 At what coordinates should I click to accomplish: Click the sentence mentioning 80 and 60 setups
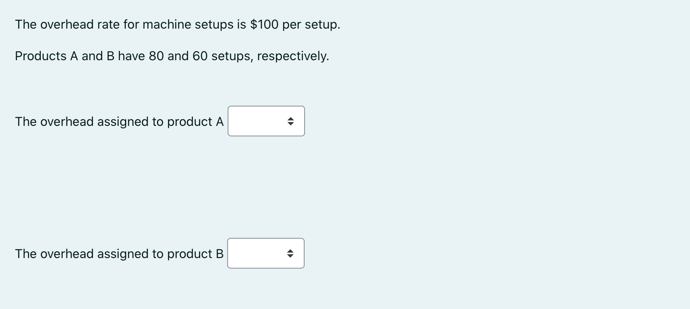[172, 56]
